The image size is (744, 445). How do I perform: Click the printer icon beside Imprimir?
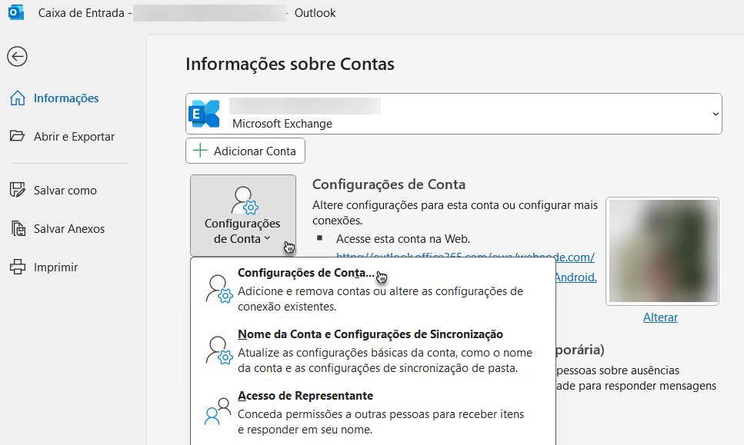tap(18, 267)
